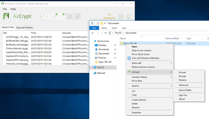Click the broom clean-up toolbar icon
209x119 pixels.
coord(78,16)
